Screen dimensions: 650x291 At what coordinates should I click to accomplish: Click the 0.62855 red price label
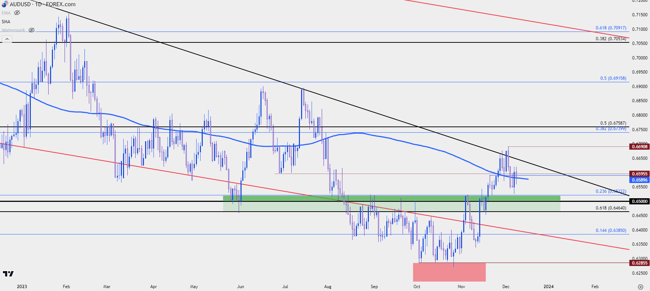click(639, 263)
